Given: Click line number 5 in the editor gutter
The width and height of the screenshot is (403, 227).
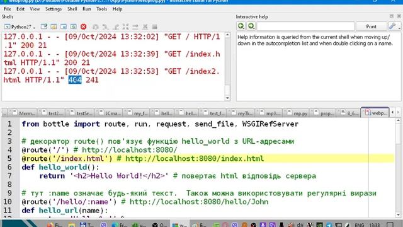Looking at the screenshot, I should (x=9, y=158).
